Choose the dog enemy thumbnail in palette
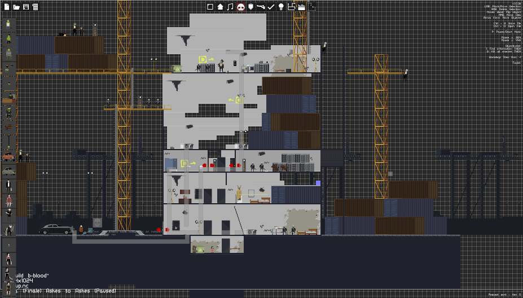Viewport: 523px width, 298px height. click(x=9, y=127)
